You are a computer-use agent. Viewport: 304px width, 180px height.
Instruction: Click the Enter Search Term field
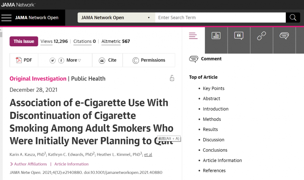pos(220,18)
